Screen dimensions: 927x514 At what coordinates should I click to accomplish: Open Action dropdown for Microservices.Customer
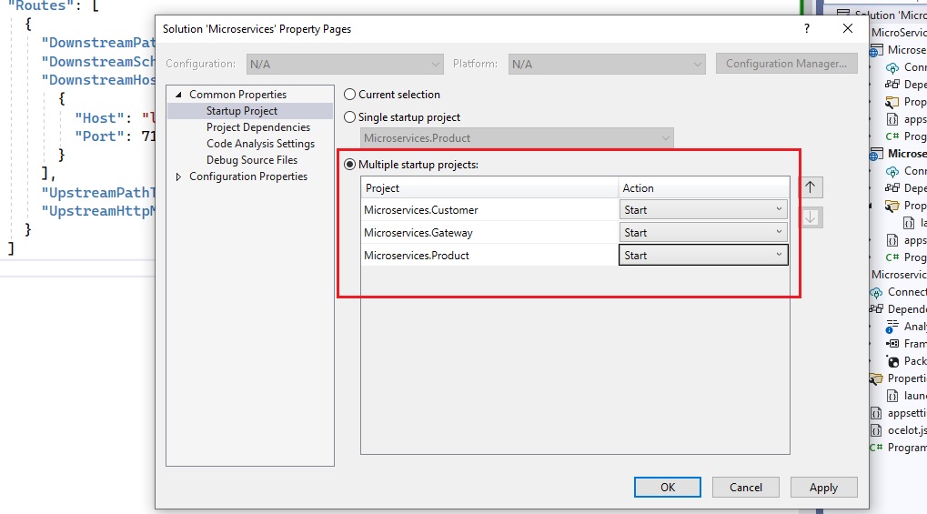pyautogui.click(x=703, y=209)
